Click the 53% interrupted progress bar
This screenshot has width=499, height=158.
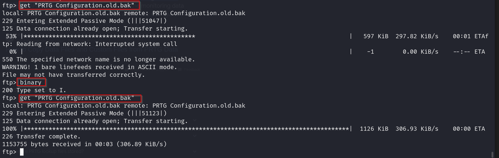(109, 36)
